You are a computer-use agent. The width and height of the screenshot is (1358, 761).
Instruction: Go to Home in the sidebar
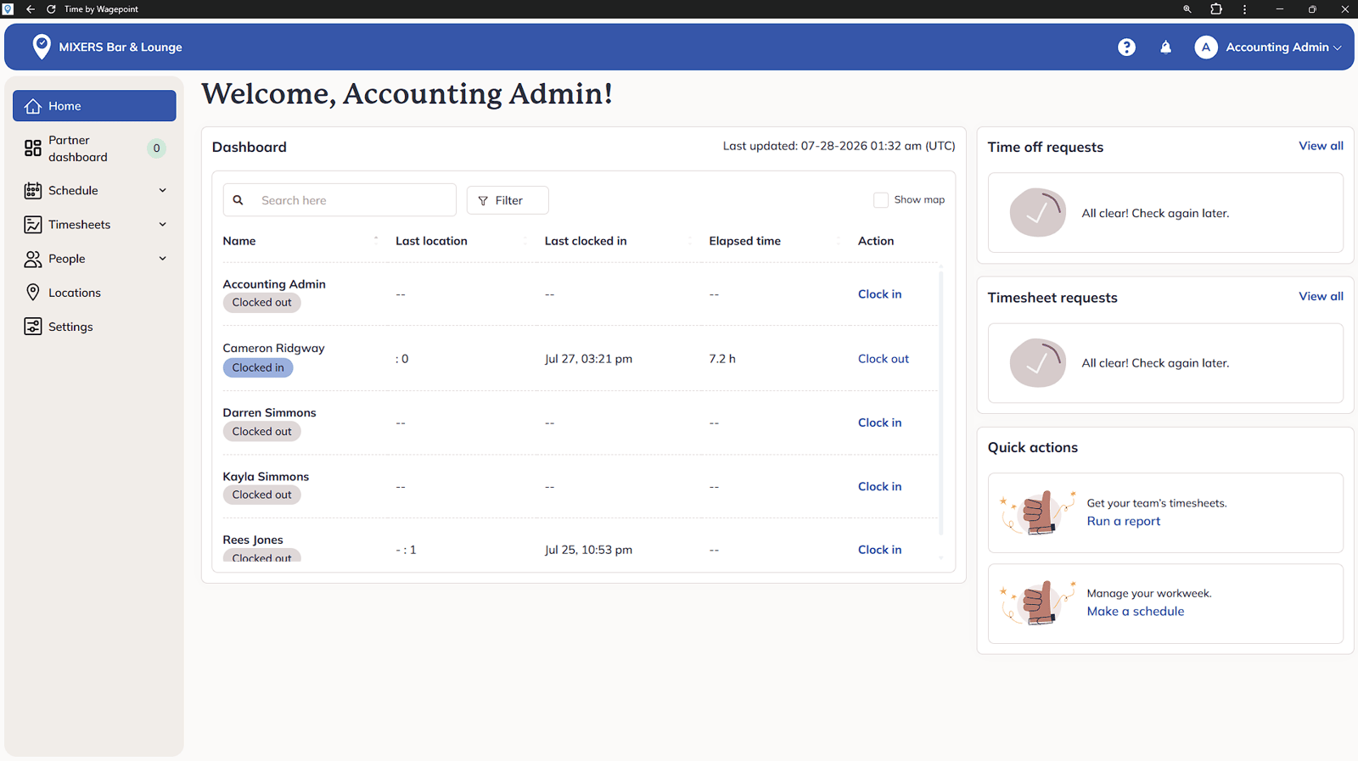tap(94, 106)
